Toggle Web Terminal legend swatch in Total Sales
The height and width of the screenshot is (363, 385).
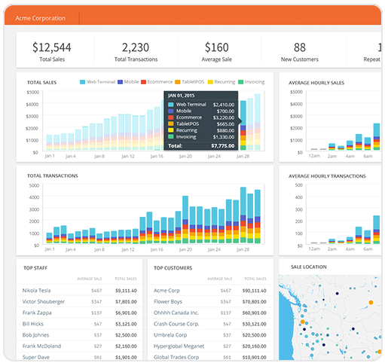click(82, 82)
